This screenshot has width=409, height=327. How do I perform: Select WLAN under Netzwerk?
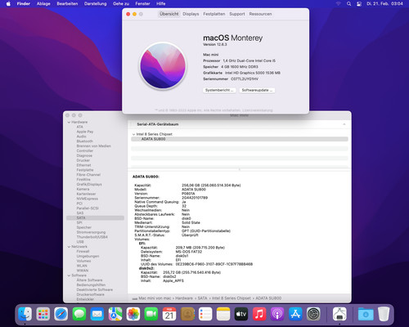82,266
